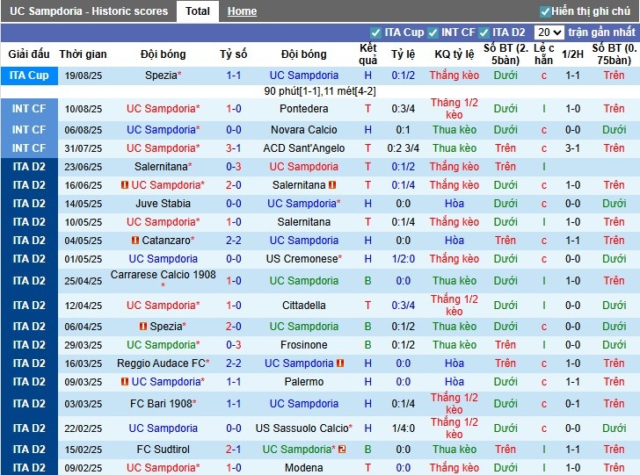This screenshot has height=475, width=640.
Task: Select the Total tab
Action: pyautogui.click(x=198, y=11)
